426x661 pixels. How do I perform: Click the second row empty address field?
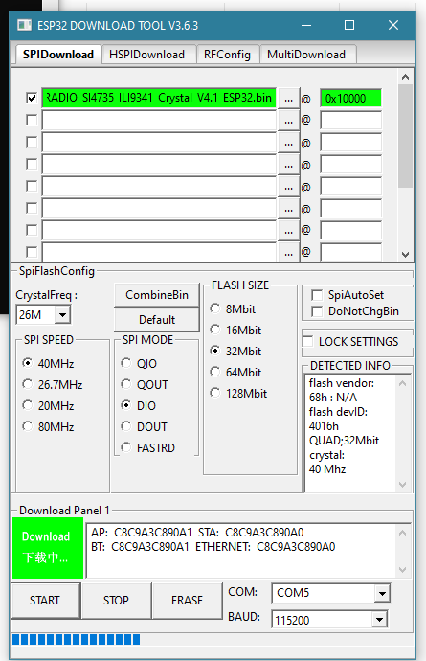[350, 121]
